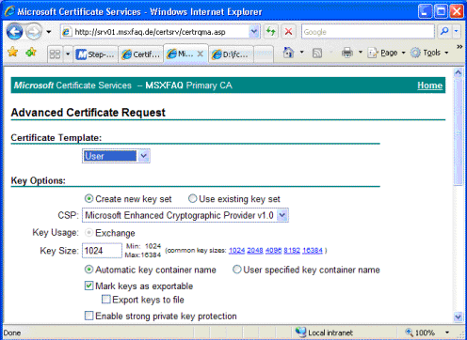This screenshot has width=467, height=340.
Task: Expand the Print options dropdown
Action: [361, 52]
